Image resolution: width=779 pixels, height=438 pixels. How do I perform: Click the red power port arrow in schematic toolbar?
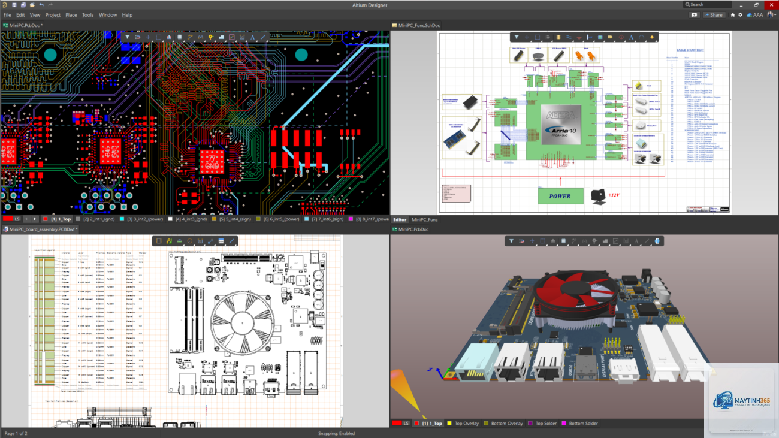click(x=579, y=37)
